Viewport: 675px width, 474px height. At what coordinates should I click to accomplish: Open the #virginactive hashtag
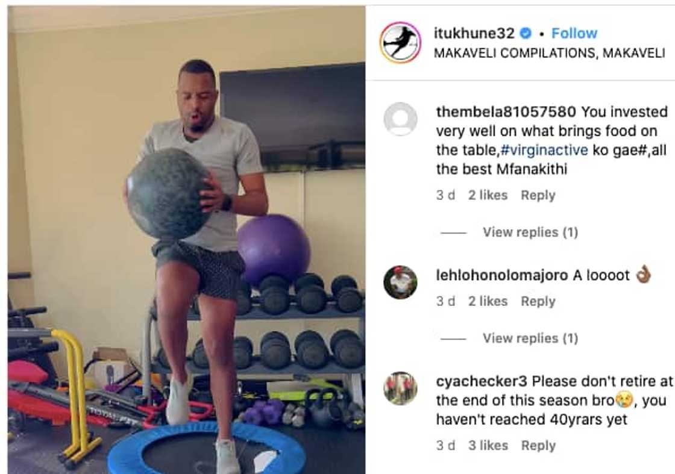pos(544,150)
